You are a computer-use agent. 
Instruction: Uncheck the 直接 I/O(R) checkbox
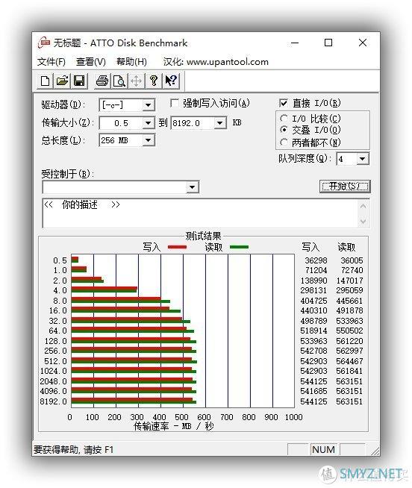pos(283,103)
